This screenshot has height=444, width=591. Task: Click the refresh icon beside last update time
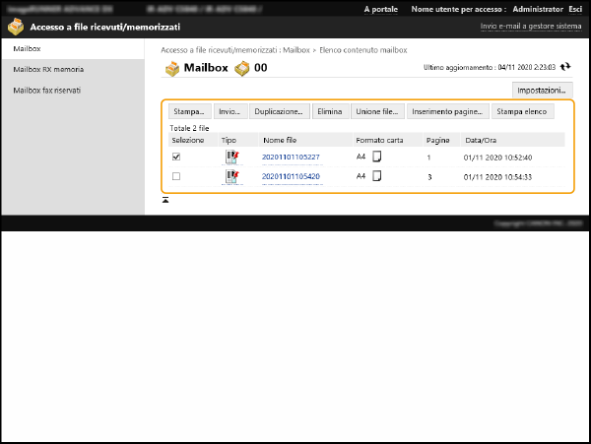point(565,68)
